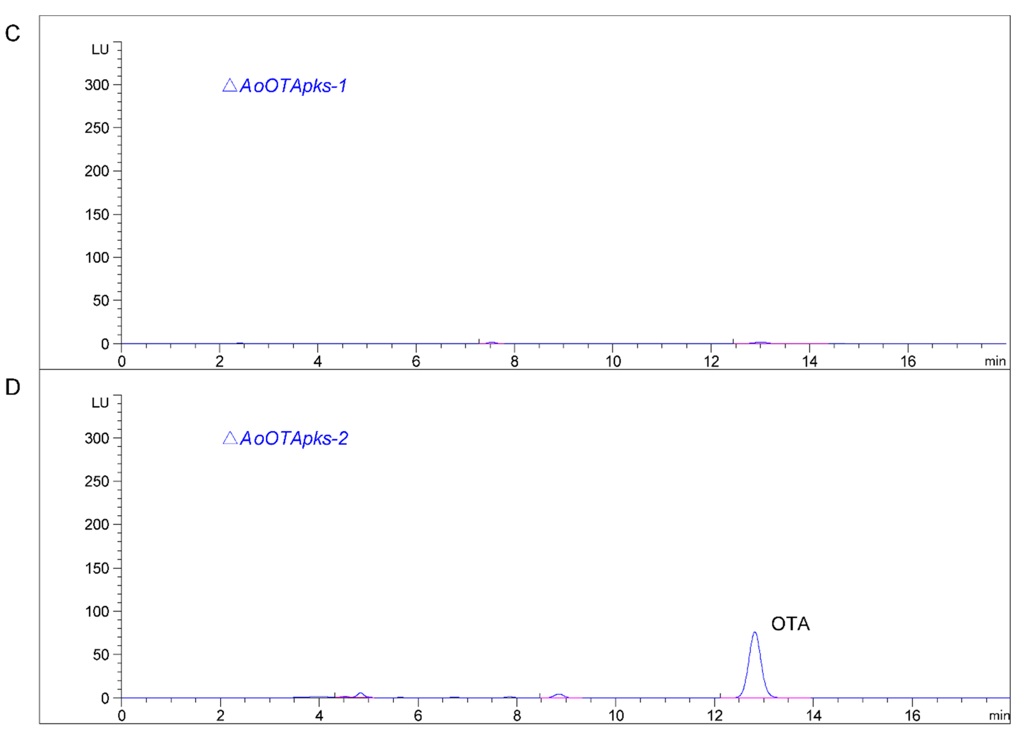Click the LU axis unit label in panel C
Image resolution: width=1015 pixels, height=732 pixels.
point(100,50)
